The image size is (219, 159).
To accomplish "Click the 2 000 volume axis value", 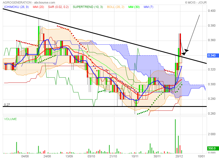I will pos(212,134).
